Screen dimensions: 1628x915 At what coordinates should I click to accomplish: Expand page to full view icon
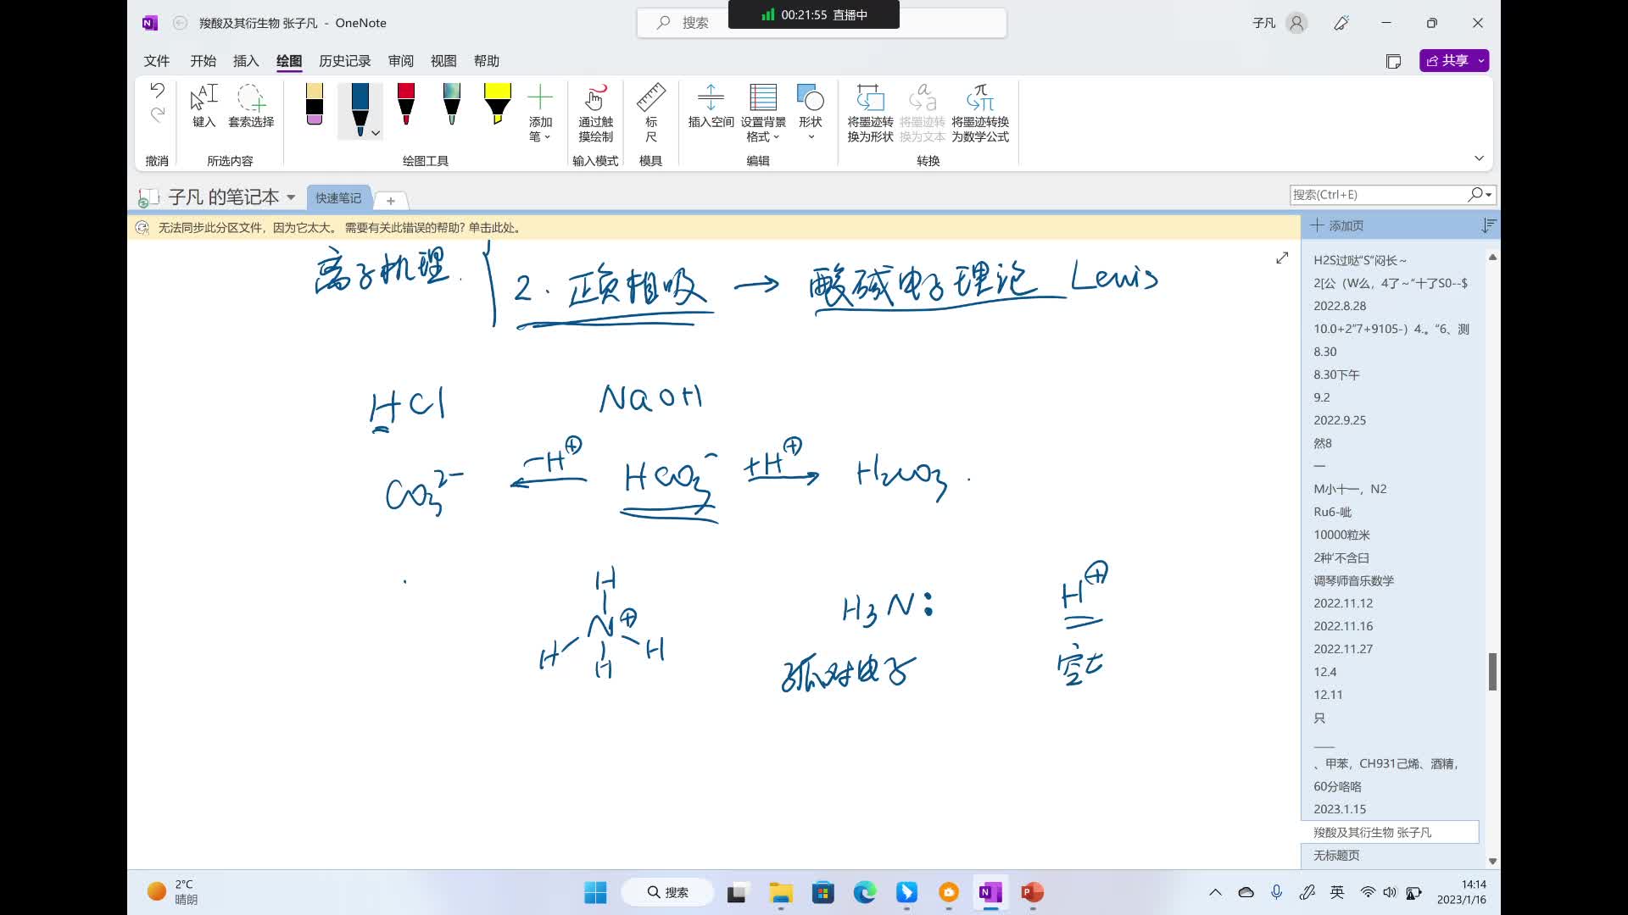(x=1282, y=258)
